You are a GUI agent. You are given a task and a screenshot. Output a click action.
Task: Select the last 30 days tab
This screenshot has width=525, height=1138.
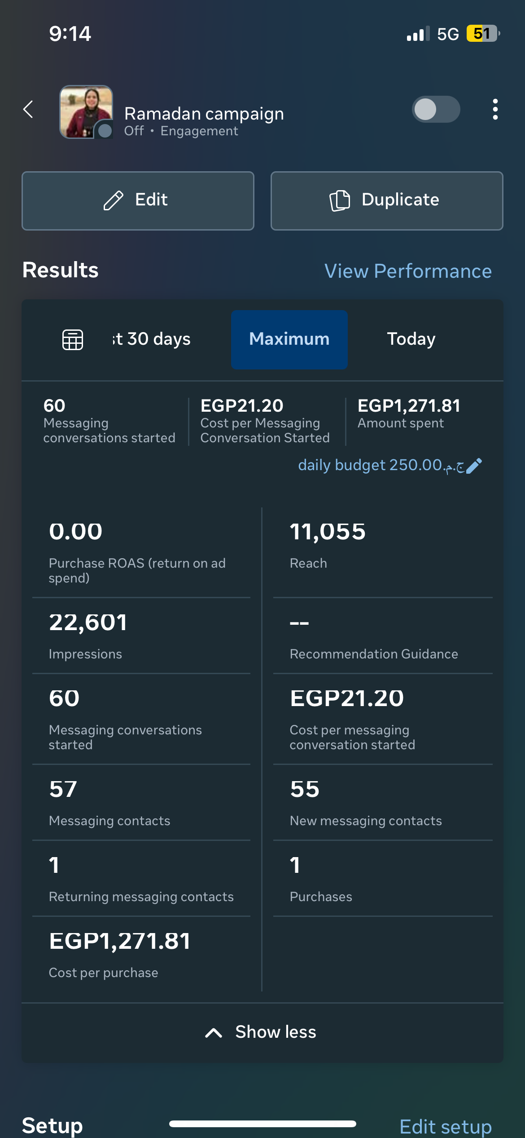(152, 339)
